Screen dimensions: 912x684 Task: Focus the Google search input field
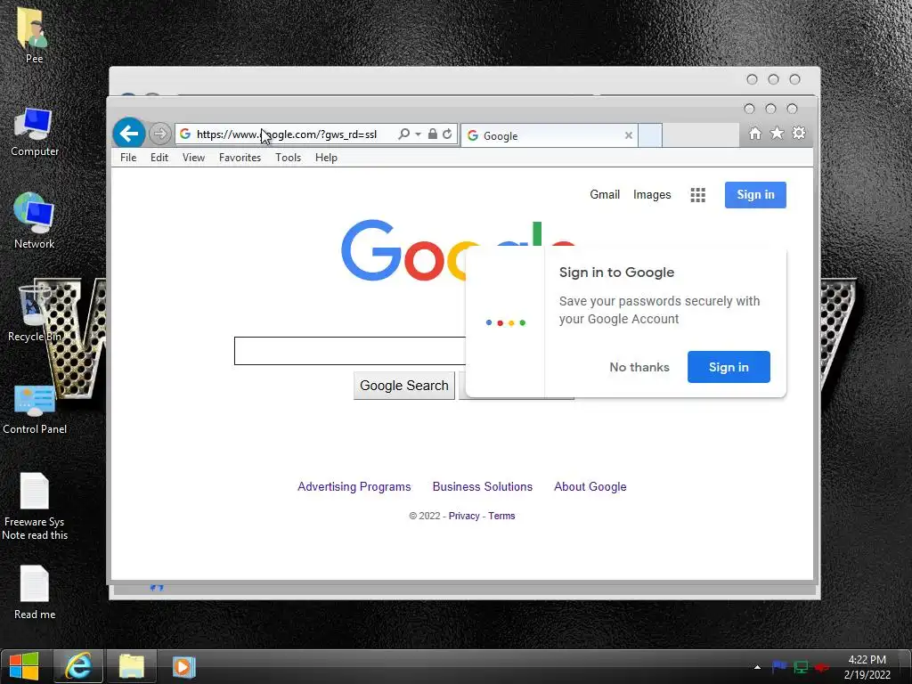350,351
